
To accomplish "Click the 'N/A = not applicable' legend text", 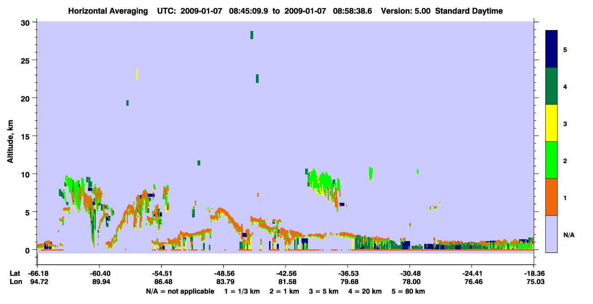I will (x=180, y=291).
